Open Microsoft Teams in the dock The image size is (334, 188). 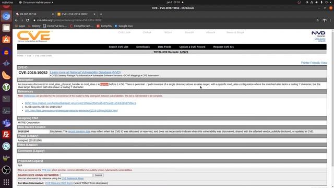tap(6, 123)
